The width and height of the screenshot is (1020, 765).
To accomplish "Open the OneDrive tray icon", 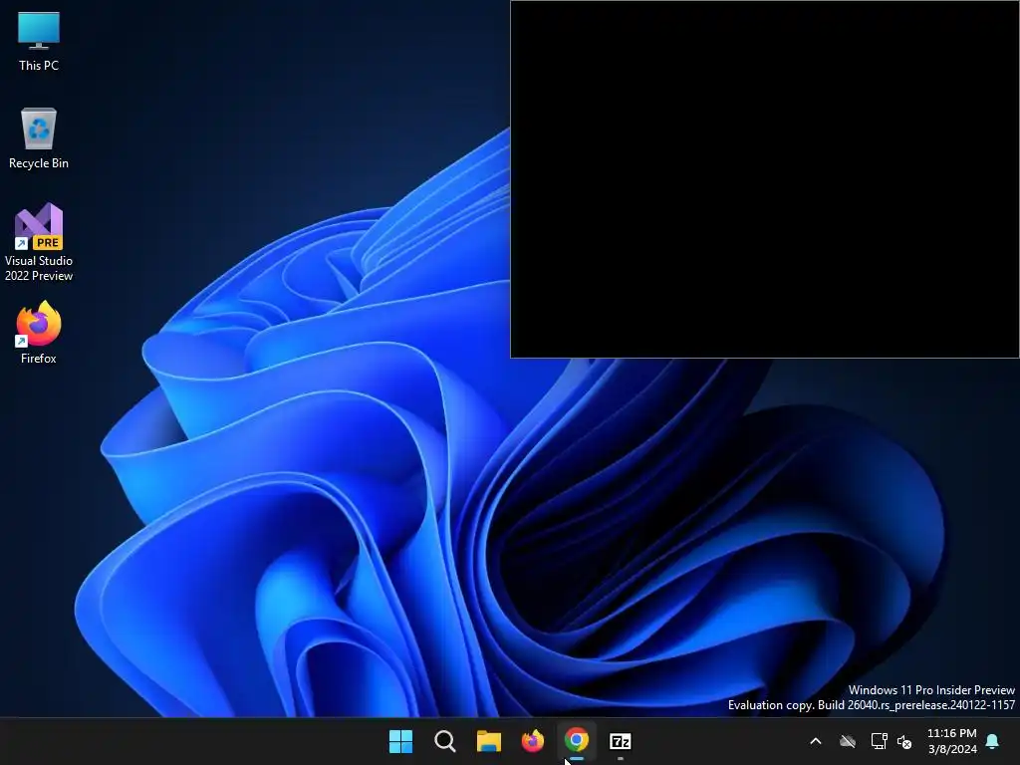I will [x=848, y=741].
